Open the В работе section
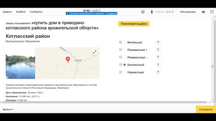Screen dimensions: 216x121 point(21,12)
